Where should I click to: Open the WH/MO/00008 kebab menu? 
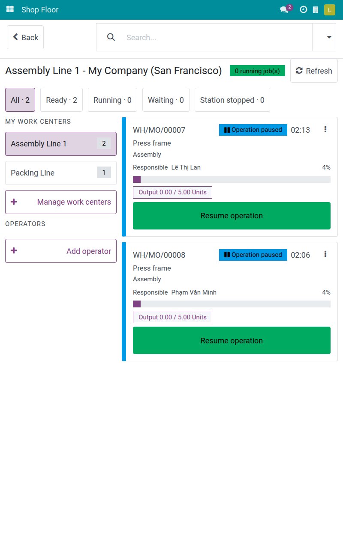tap(325, 254)
